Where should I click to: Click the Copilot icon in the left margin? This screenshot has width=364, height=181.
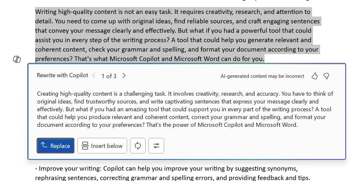point(17,59)
